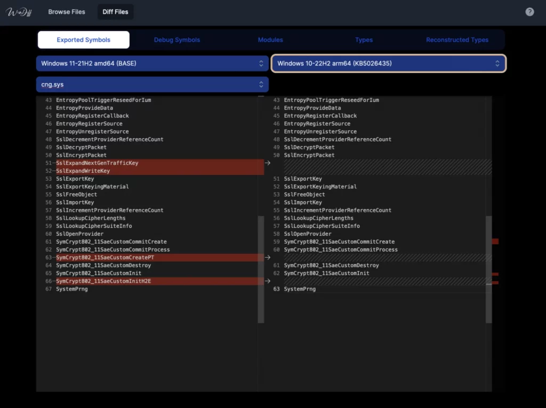Click removed line SymCrypt802_11SaeCustomCreatePT
This screenshot has width=546, height=408.
pos(105,257)
